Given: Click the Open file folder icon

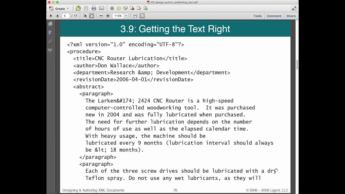Looking at the screenshot, I should 78,8.
